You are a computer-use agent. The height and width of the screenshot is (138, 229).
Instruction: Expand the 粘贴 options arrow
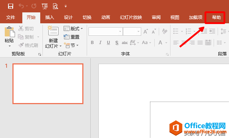click(10, 46)
